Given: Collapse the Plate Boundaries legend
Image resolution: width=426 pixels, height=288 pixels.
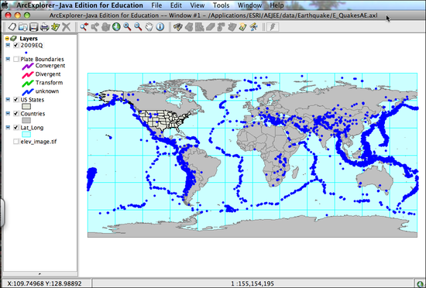Looking at the screenshot, I should [x=8, y=59].
